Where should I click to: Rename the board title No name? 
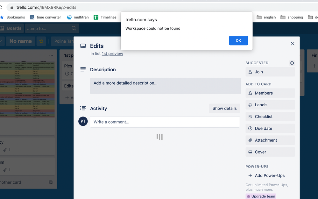(20, 41)
